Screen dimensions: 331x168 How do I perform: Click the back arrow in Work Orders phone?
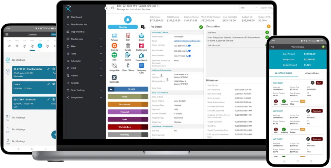click(x=272, y=47)
